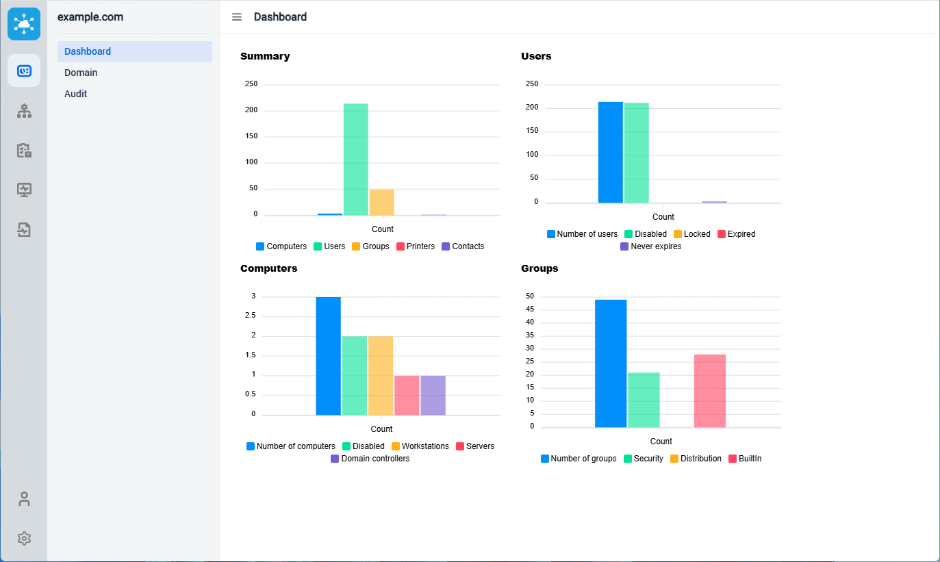Open the file report pulse icon
Screen dimensions: 940x562
(24, 229)
